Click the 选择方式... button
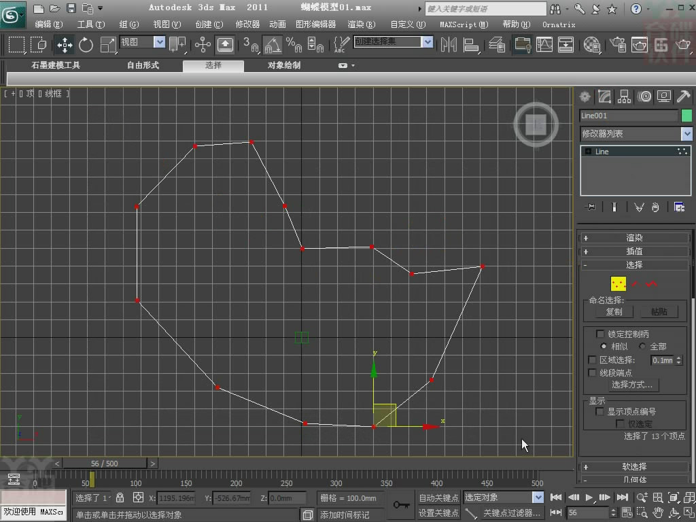The width and height of the screenshot is (696, 522). click(x=632, y=385)
